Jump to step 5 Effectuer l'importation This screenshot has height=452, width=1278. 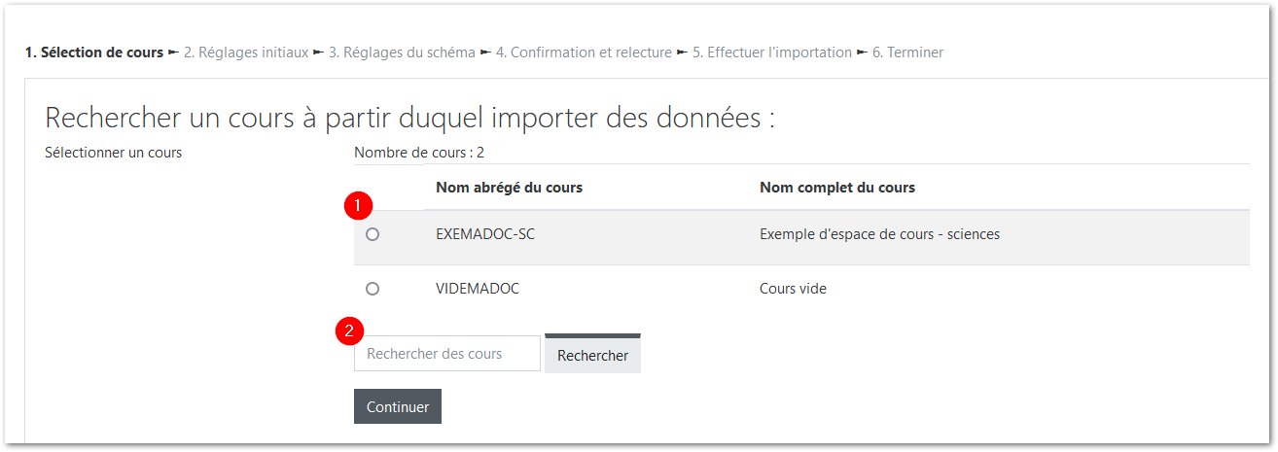point(772,52)
